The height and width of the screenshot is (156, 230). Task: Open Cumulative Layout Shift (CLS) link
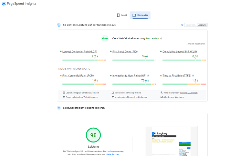pyautogui.click(x=180, y=52)
